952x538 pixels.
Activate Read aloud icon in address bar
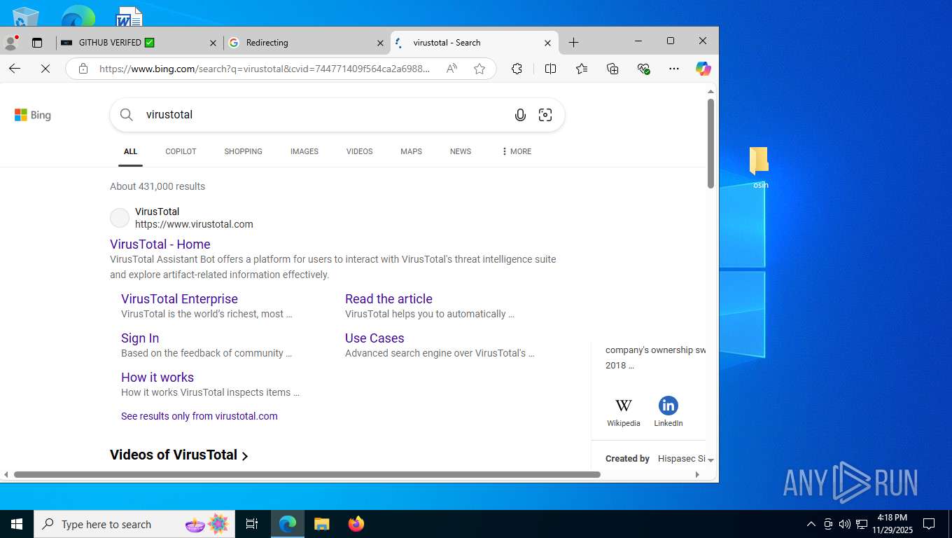[451, 69]
